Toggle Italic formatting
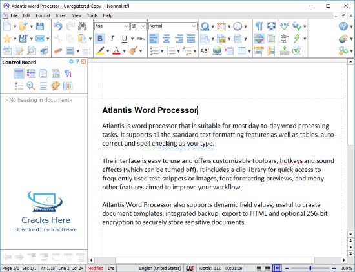355x272 pixels. point(112,39)
